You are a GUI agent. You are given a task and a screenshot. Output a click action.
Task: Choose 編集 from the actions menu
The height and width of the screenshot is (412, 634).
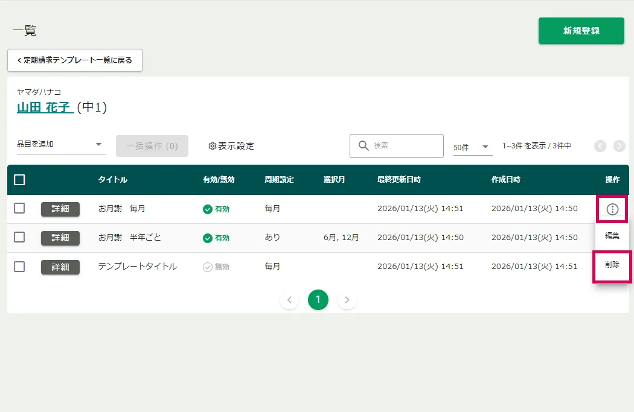(x=612, y=236)
